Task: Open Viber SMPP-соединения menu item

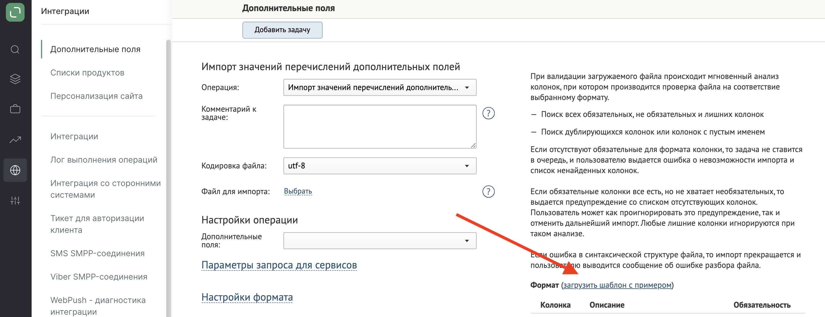Action: point(99,277)
